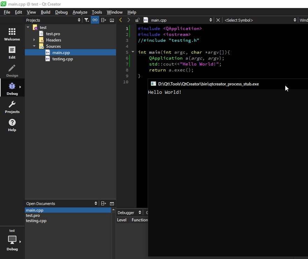308x259 pixels.
Task: Collapse the test project tree node
Action: (x=28, y=27)
